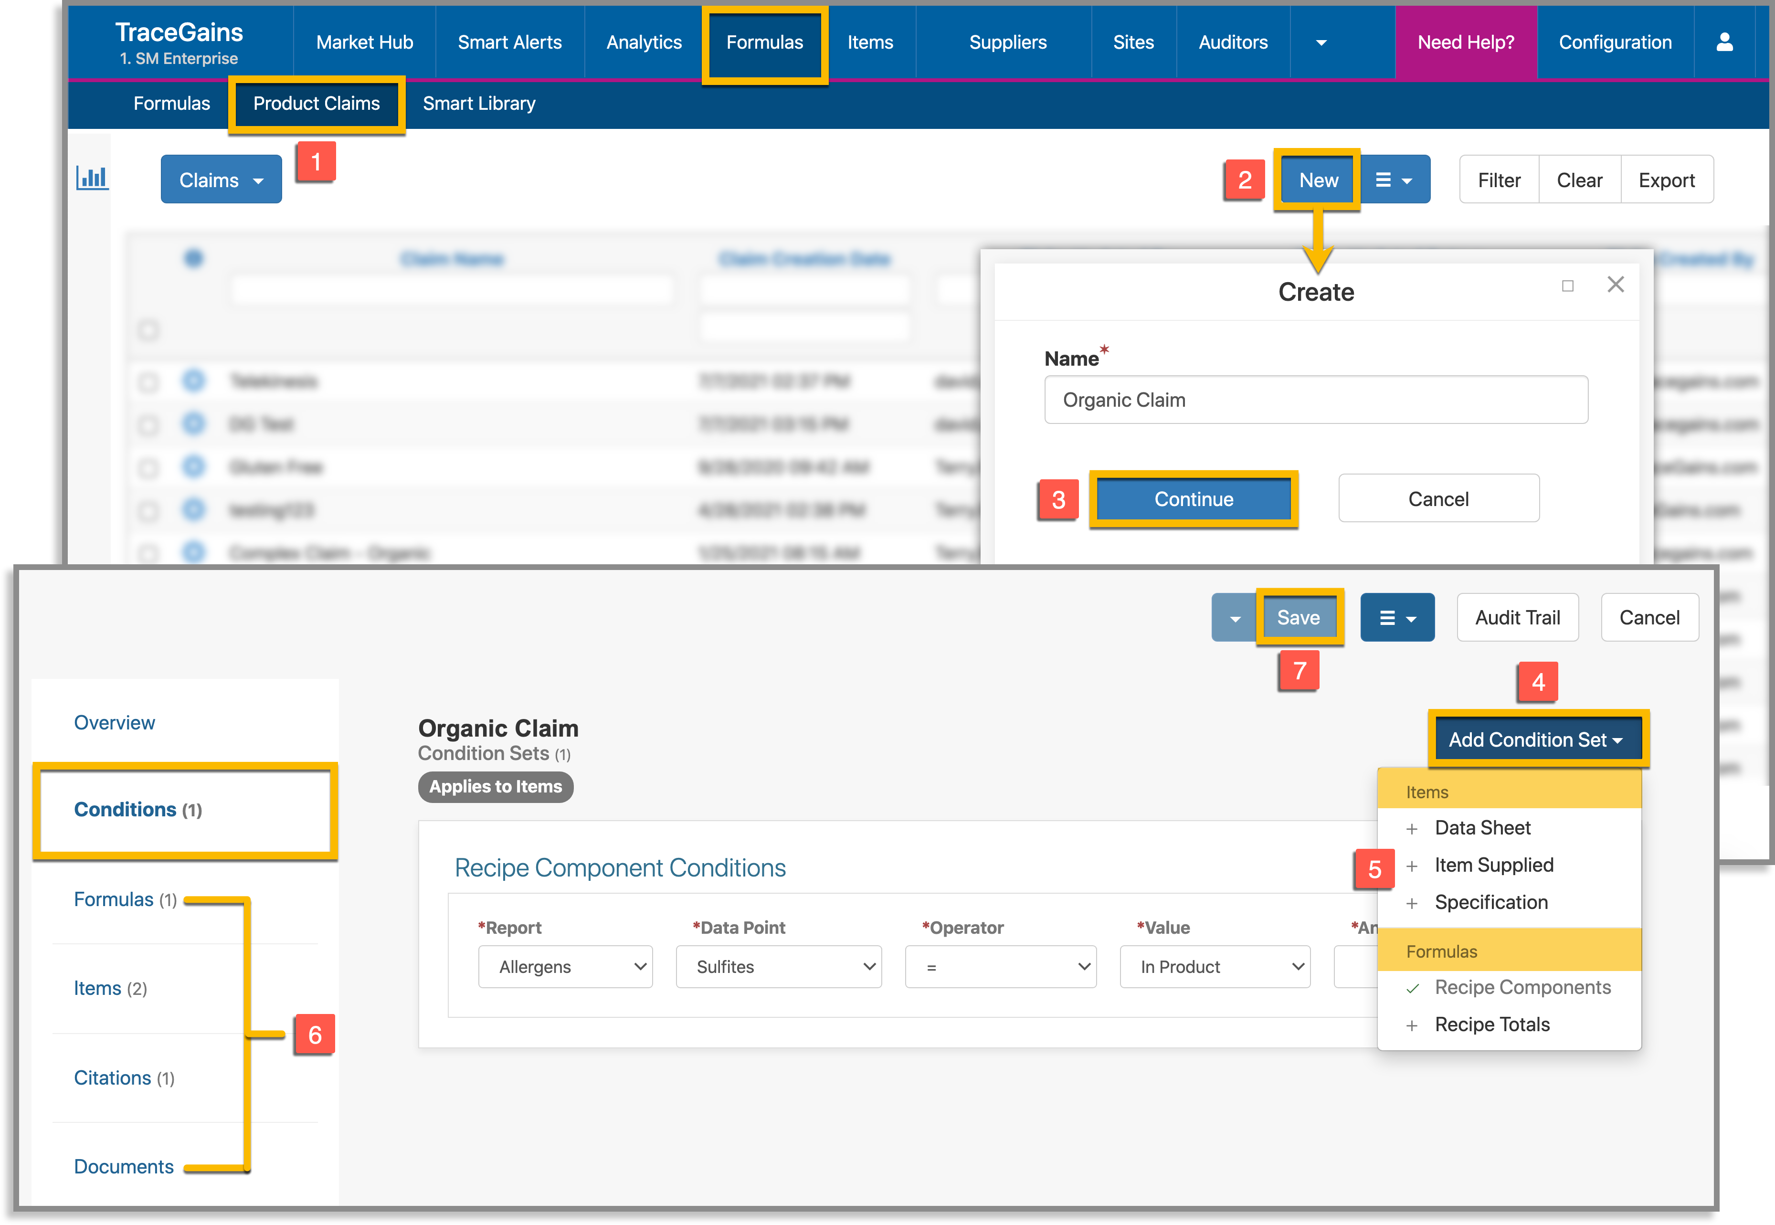Expand the Claims dropdown

click(x=221, y=180)
